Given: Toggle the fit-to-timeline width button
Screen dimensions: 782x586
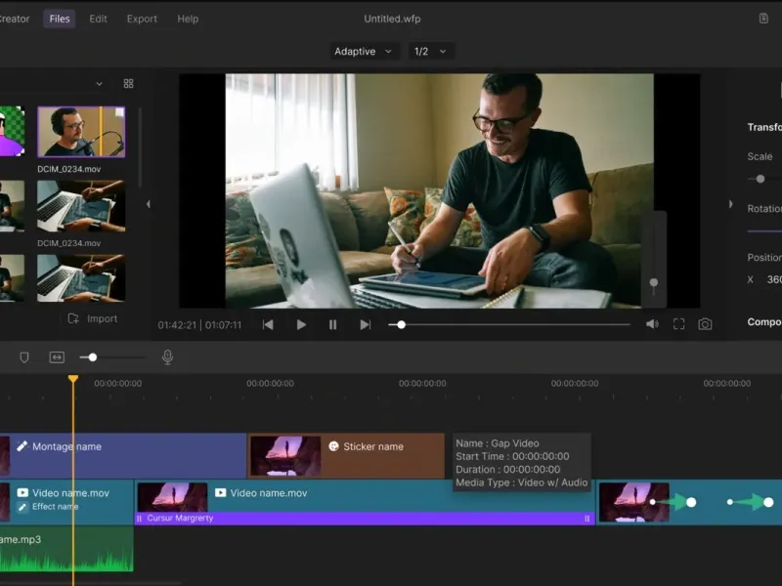Looking at the screenshot, I should click(57, 357).
